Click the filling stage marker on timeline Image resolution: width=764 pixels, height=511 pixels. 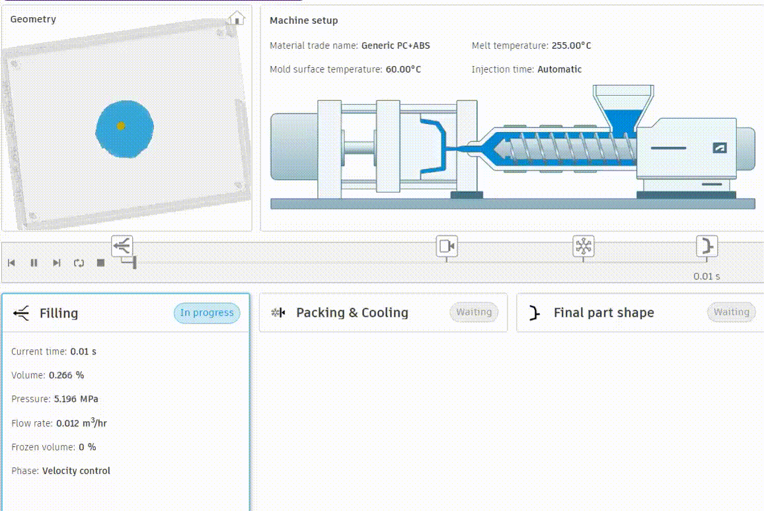[122, 246]
